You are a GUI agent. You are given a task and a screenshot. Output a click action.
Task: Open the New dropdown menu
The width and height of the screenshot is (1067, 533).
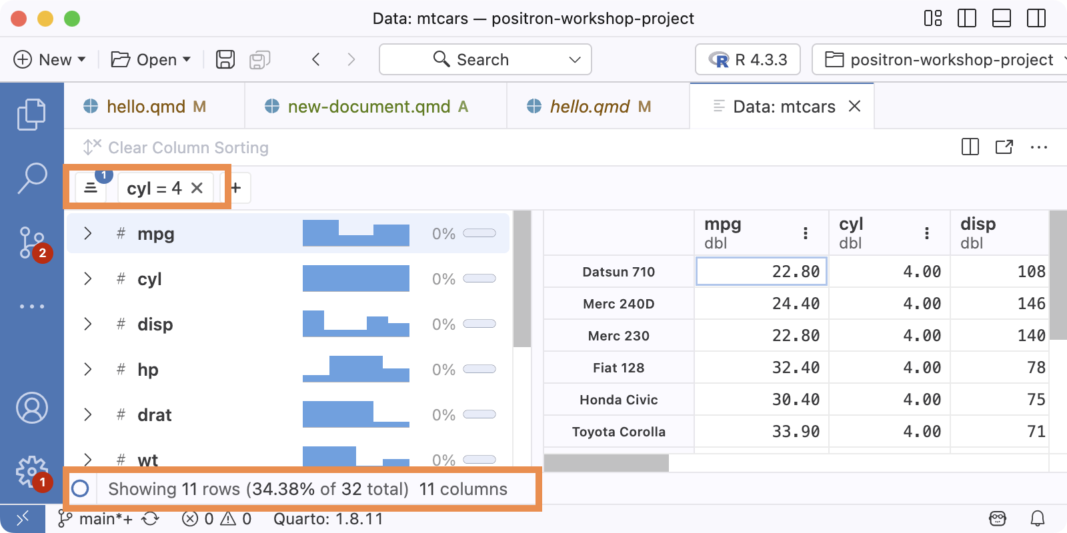(x=50, y=59)
